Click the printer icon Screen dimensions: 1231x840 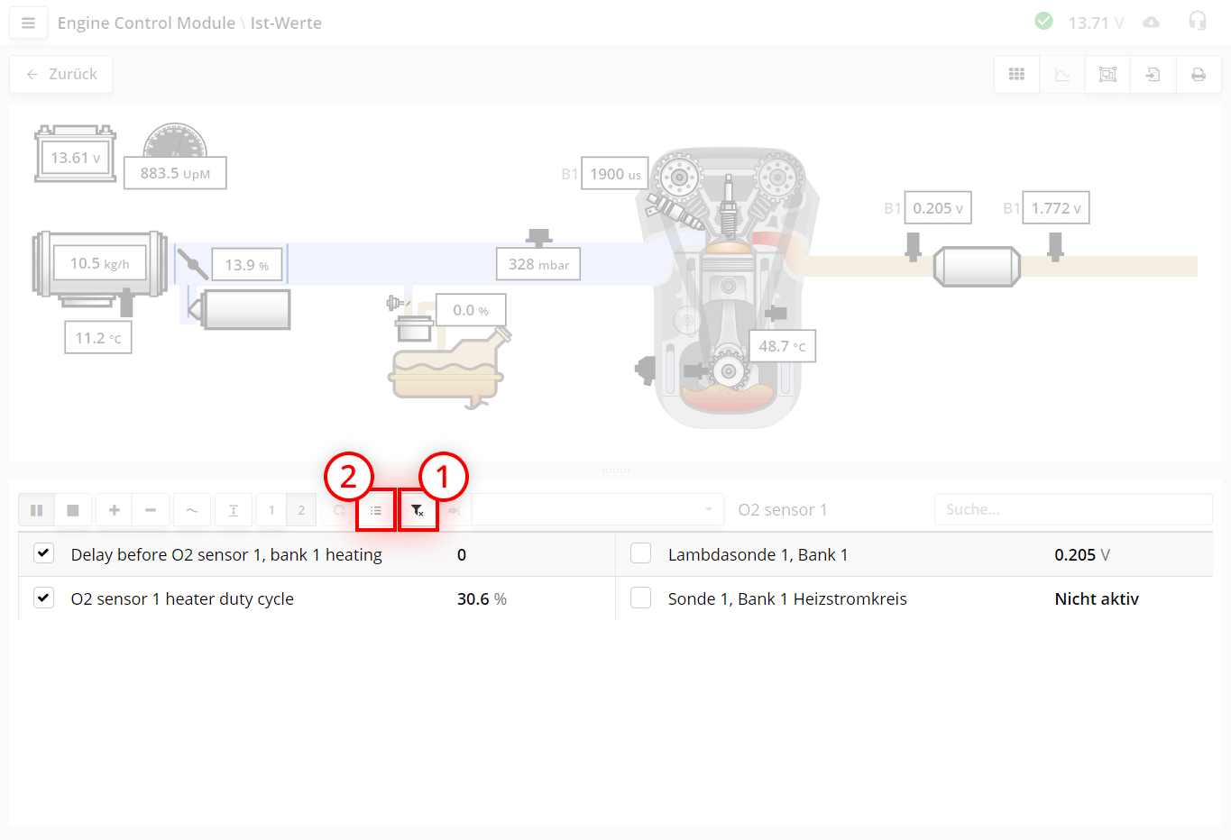pos(1198,75)
